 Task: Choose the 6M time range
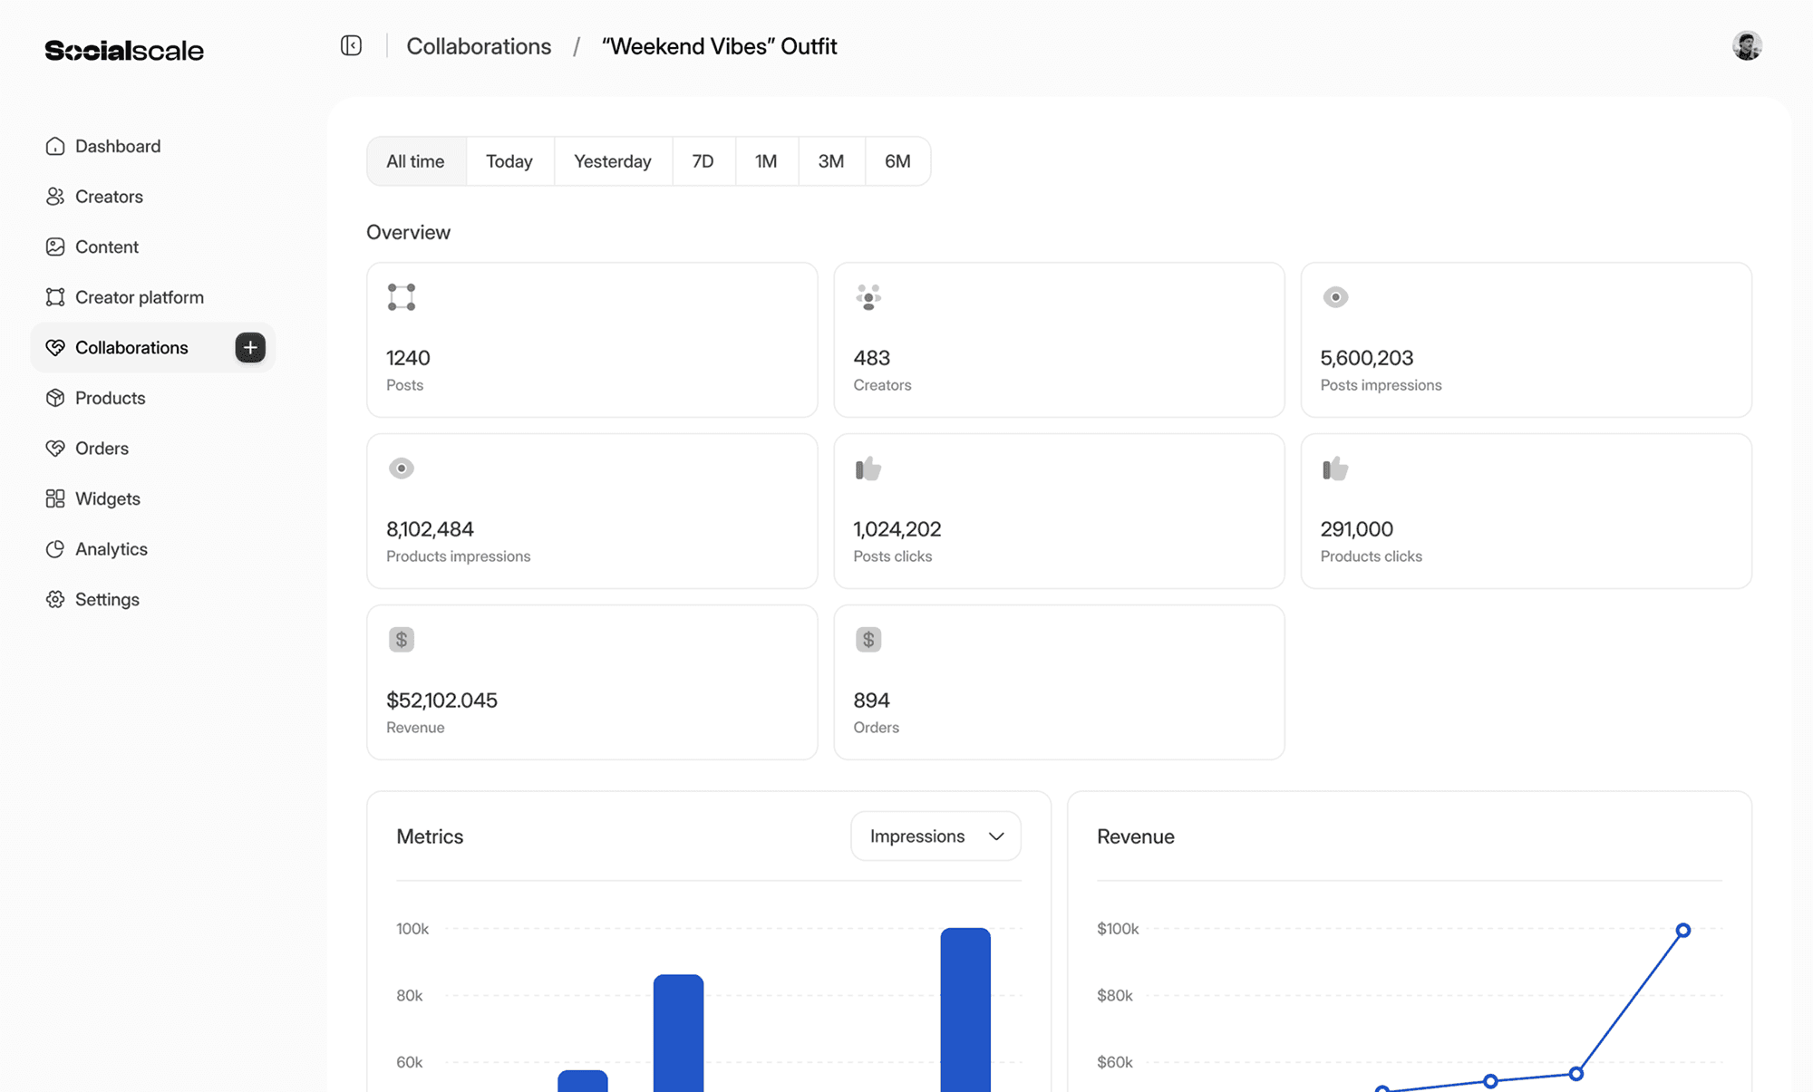[x=897, y=161]
